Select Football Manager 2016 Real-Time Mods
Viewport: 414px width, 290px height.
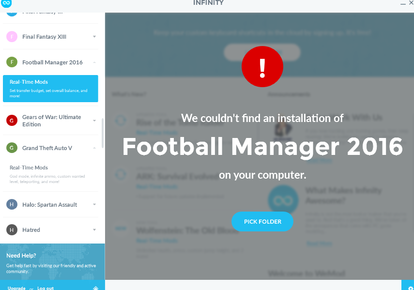point(50,88)
